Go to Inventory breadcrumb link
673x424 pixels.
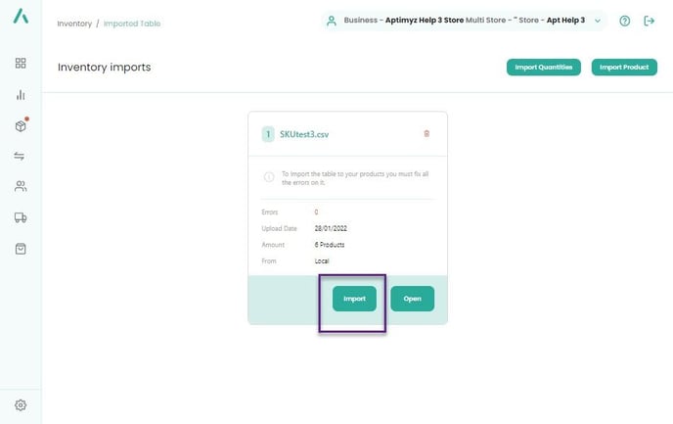pos(74,24)
